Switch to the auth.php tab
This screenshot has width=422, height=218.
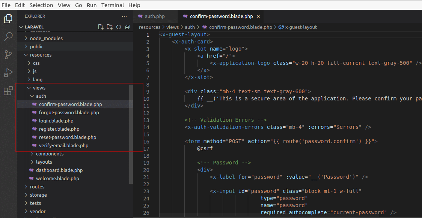(154, 16)
